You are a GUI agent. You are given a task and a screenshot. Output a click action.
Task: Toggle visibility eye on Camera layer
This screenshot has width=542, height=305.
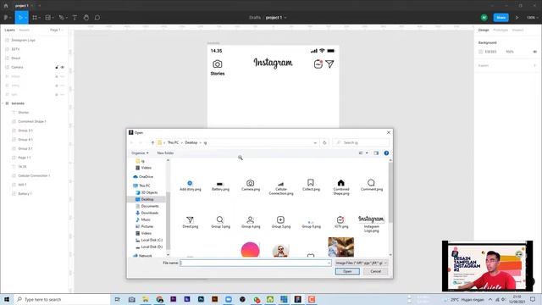click(x=63, y=67)
